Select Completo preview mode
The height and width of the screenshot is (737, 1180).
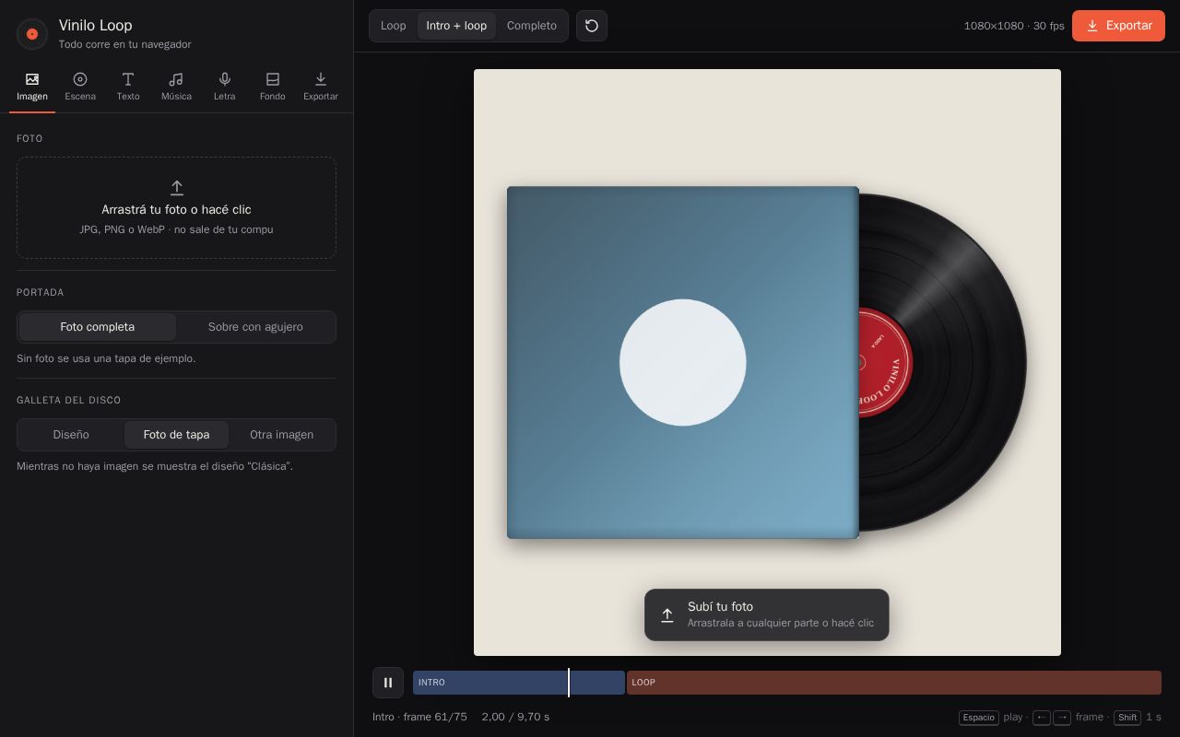click(x=532, y=26)
